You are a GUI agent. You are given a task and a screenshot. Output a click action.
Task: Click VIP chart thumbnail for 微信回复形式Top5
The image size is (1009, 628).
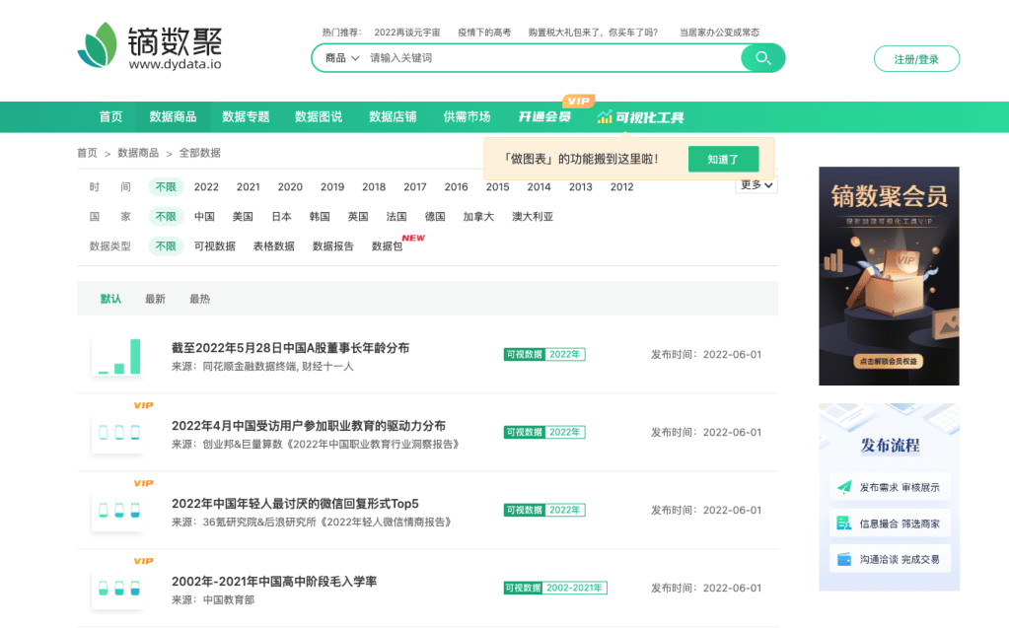click(x=118, y=510)
